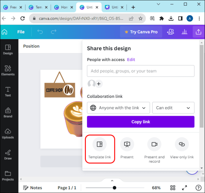Go to Canva home icon

4,32
